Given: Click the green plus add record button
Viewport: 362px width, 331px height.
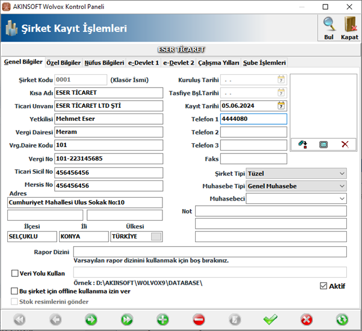Looking at the screenshot, I should (x=162, y=320).
